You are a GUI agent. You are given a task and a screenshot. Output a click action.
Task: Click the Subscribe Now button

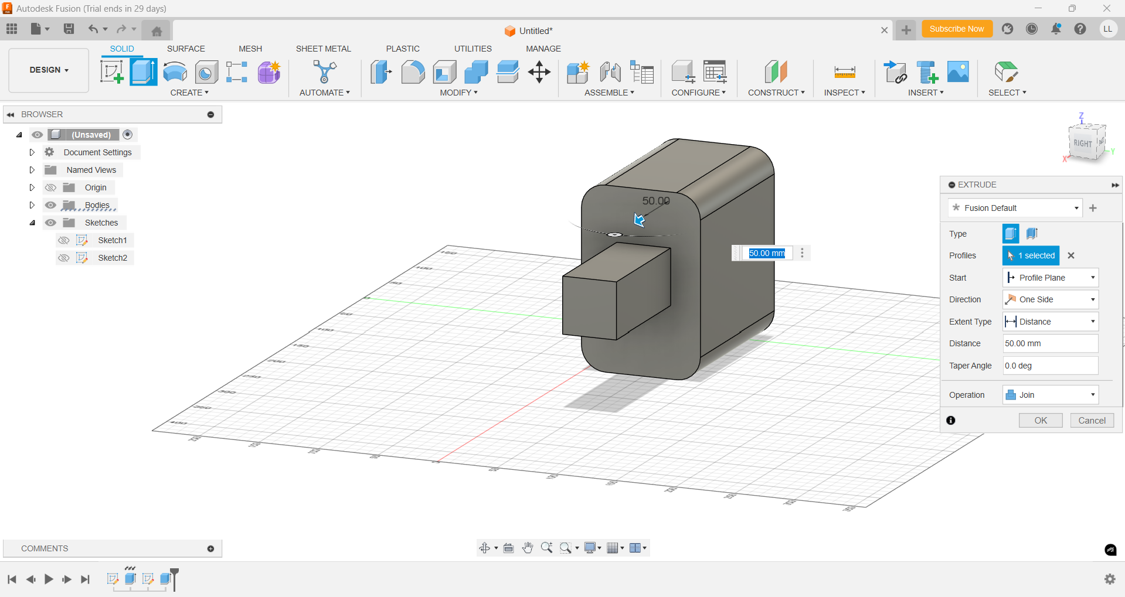pyautogui.click(x=957, y=29)
